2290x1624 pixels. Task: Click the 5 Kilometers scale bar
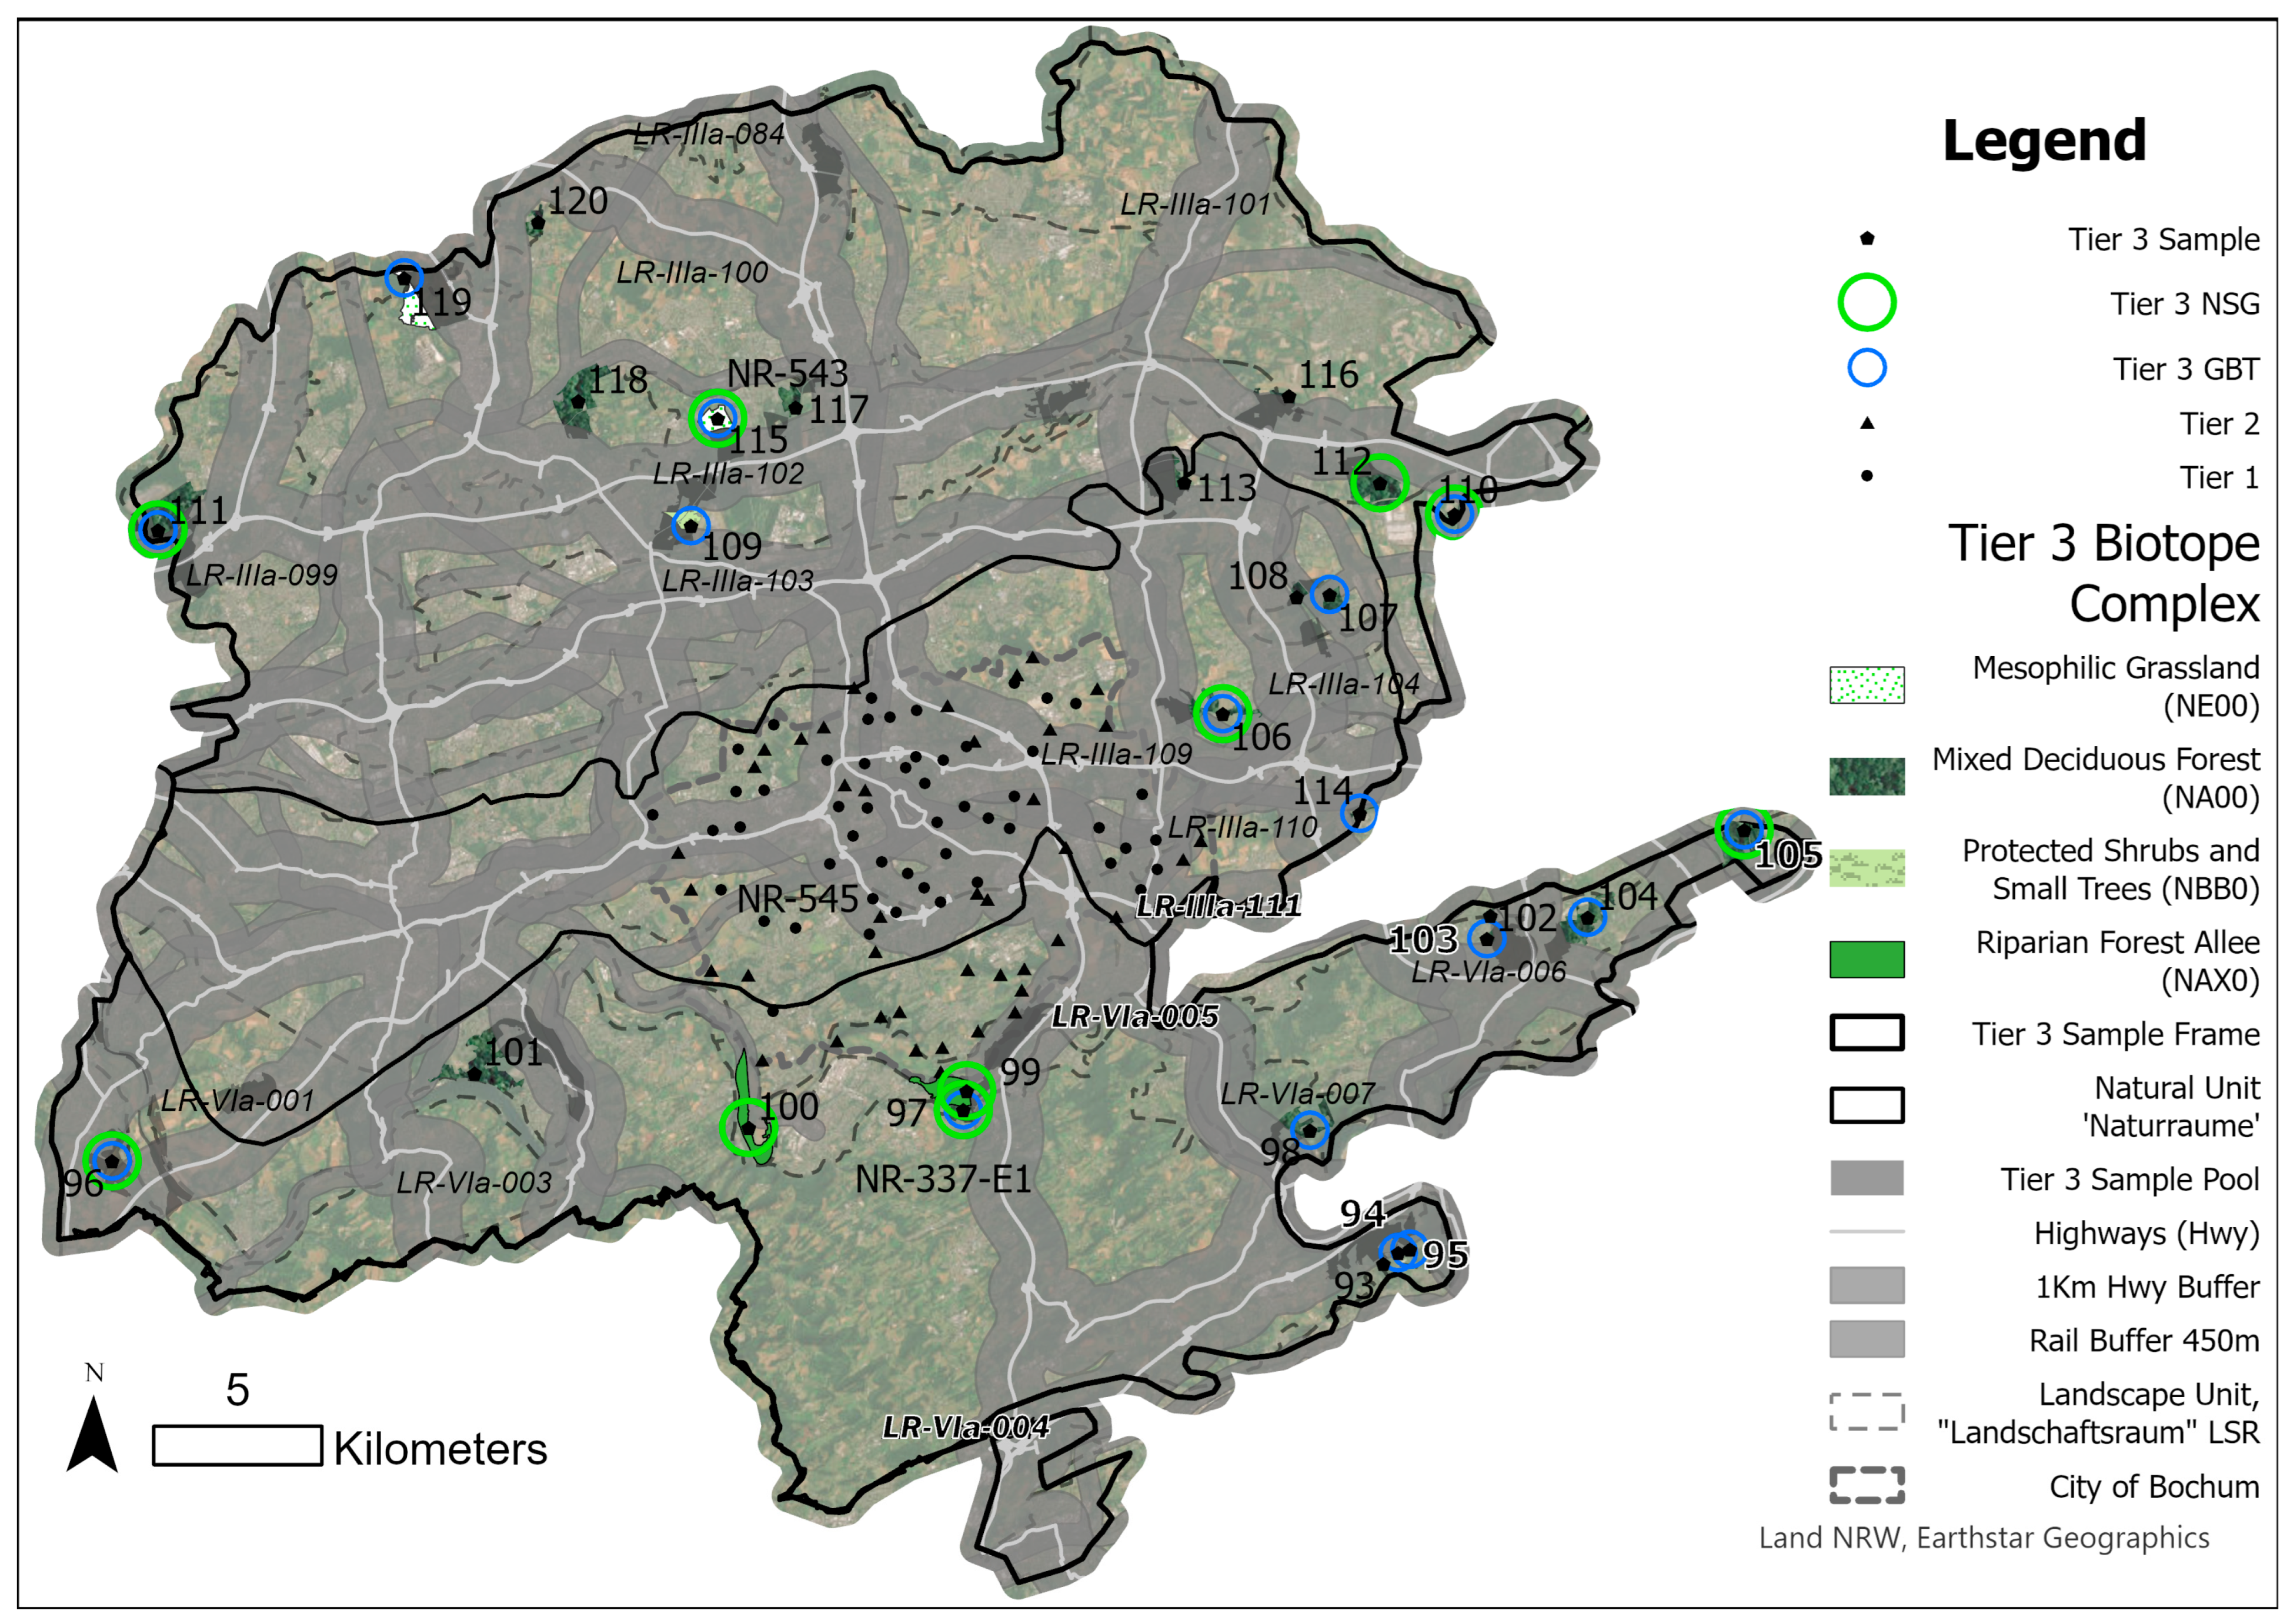tap(237, 1446)
